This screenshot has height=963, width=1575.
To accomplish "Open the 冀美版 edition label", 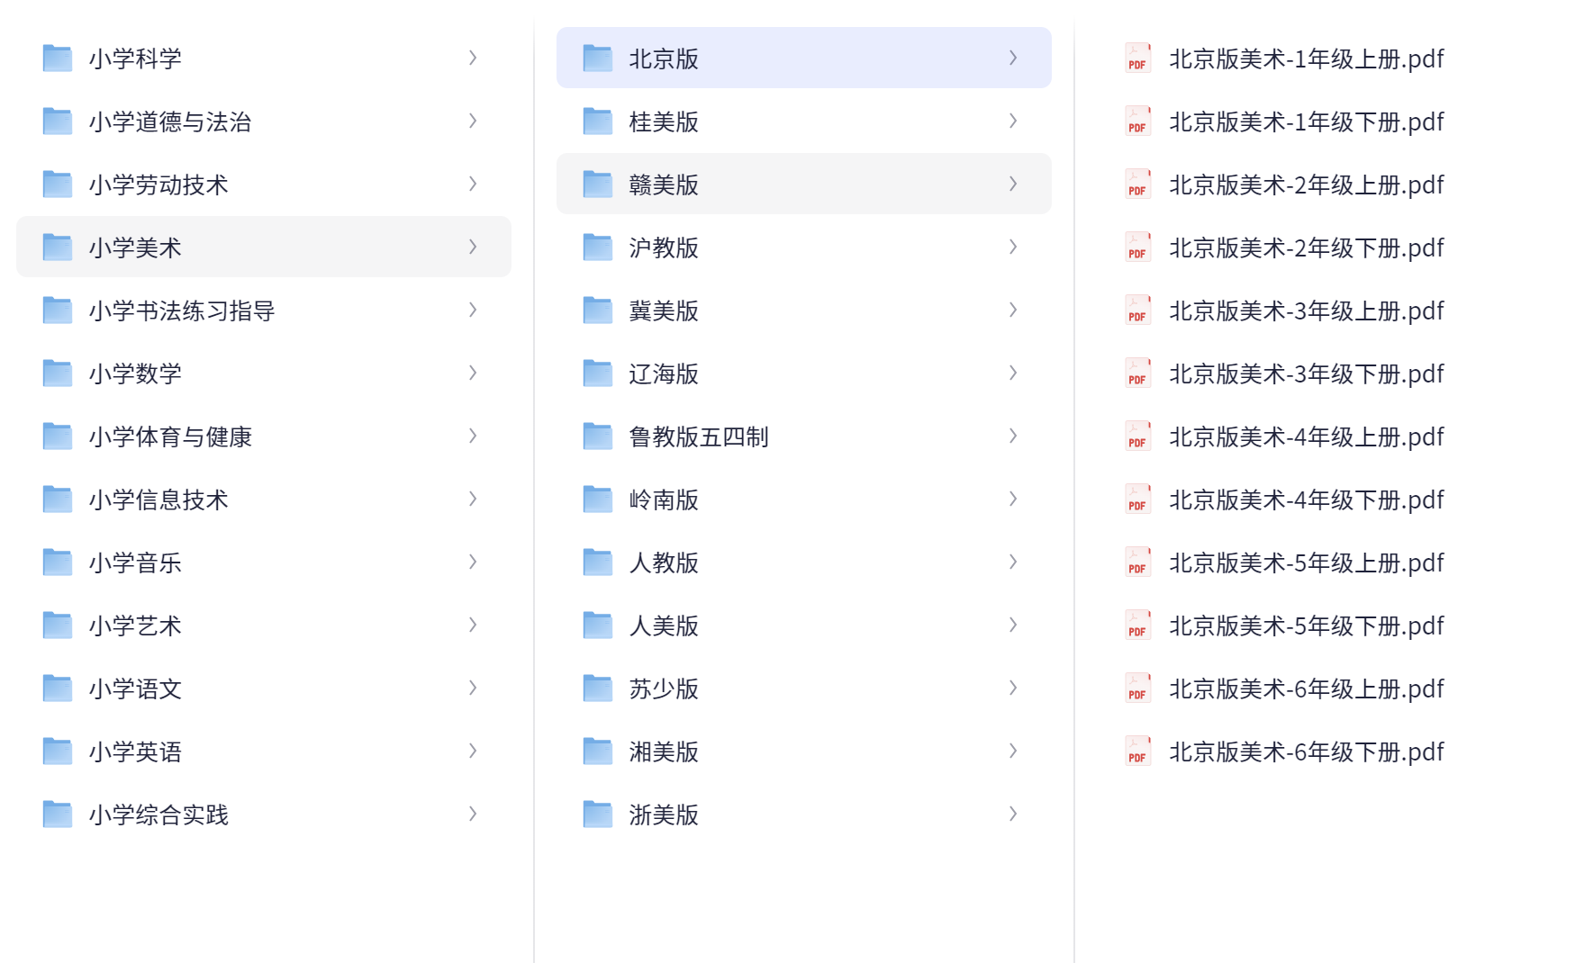I will click(664, 310).
